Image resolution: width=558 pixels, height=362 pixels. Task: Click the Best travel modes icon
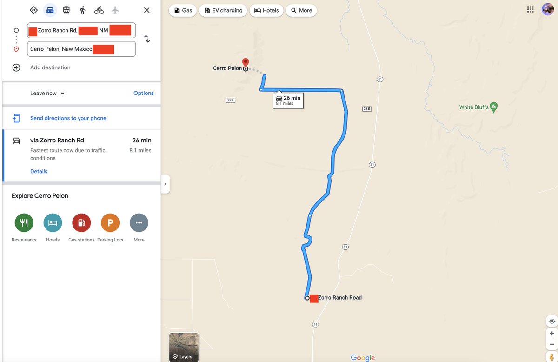click(x=33, y=10)
